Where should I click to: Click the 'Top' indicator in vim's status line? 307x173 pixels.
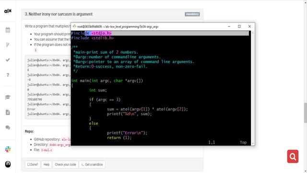click(x=243, y=142)
